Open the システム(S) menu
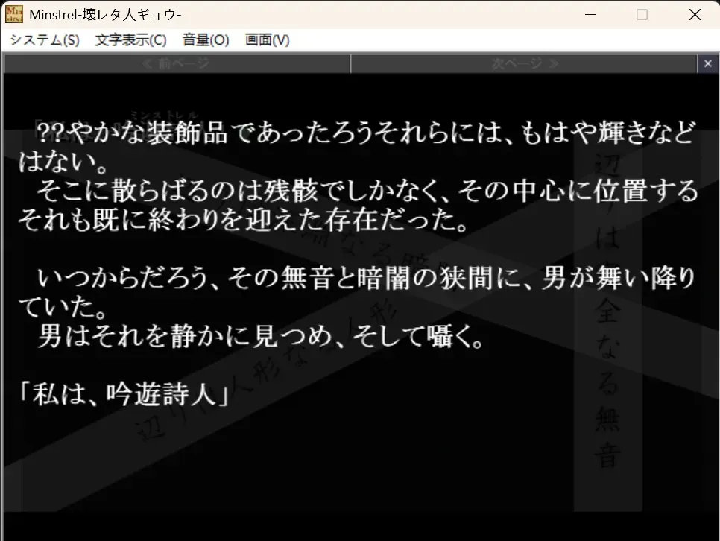 [45, 40]
